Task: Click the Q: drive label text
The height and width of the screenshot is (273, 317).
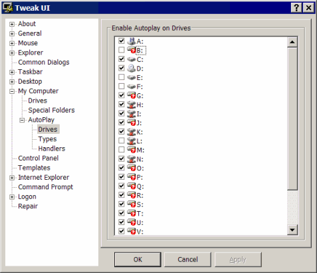Action: coord(140,186)
